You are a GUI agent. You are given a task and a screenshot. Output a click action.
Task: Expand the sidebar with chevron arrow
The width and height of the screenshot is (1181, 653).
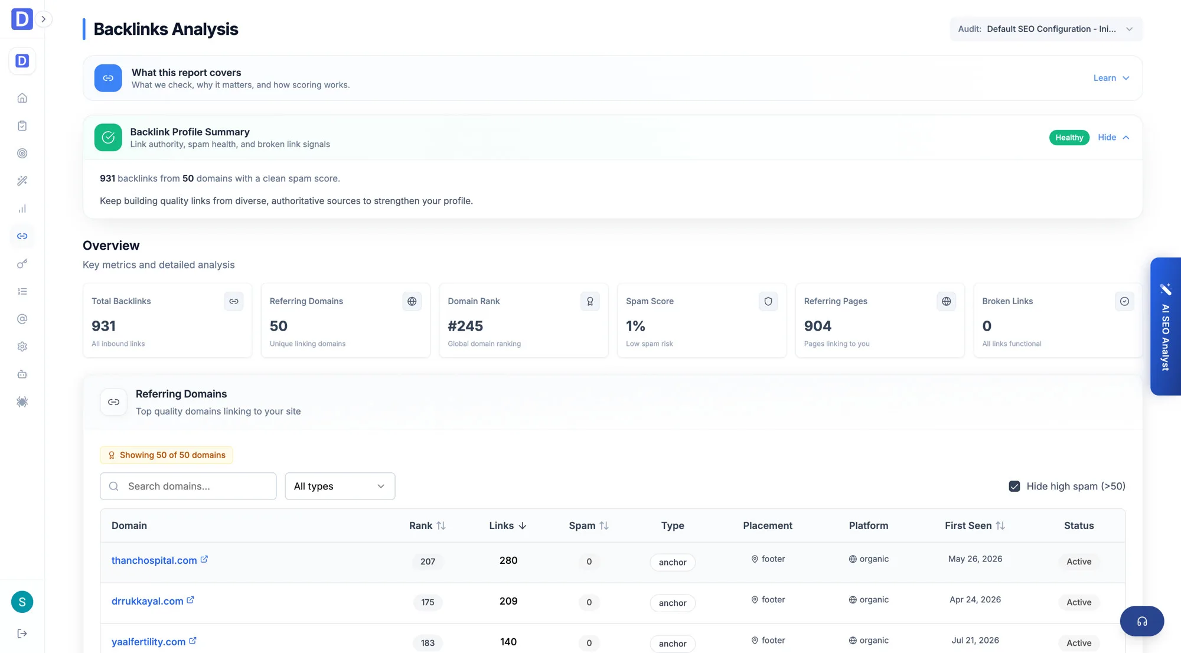coord(43,19)
